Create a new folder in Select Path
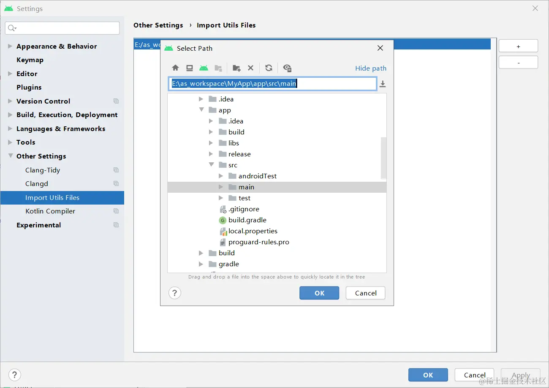 236,68
